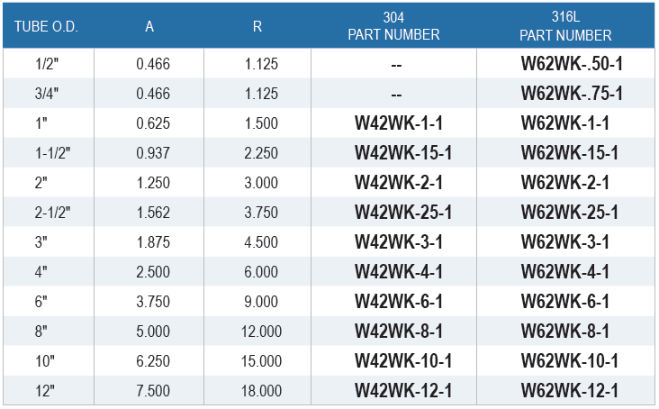The height and width of the screenshot is (409, 659).
Task: Select the 10" tube O.D. cell
Action: pos(45,360)
